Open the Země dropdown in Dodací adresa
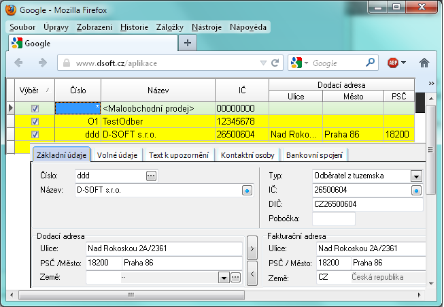This screenshot has width=444, height=307. point(223,277)
